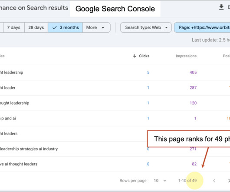Go to previous page chevron

[x=214, y=181]
